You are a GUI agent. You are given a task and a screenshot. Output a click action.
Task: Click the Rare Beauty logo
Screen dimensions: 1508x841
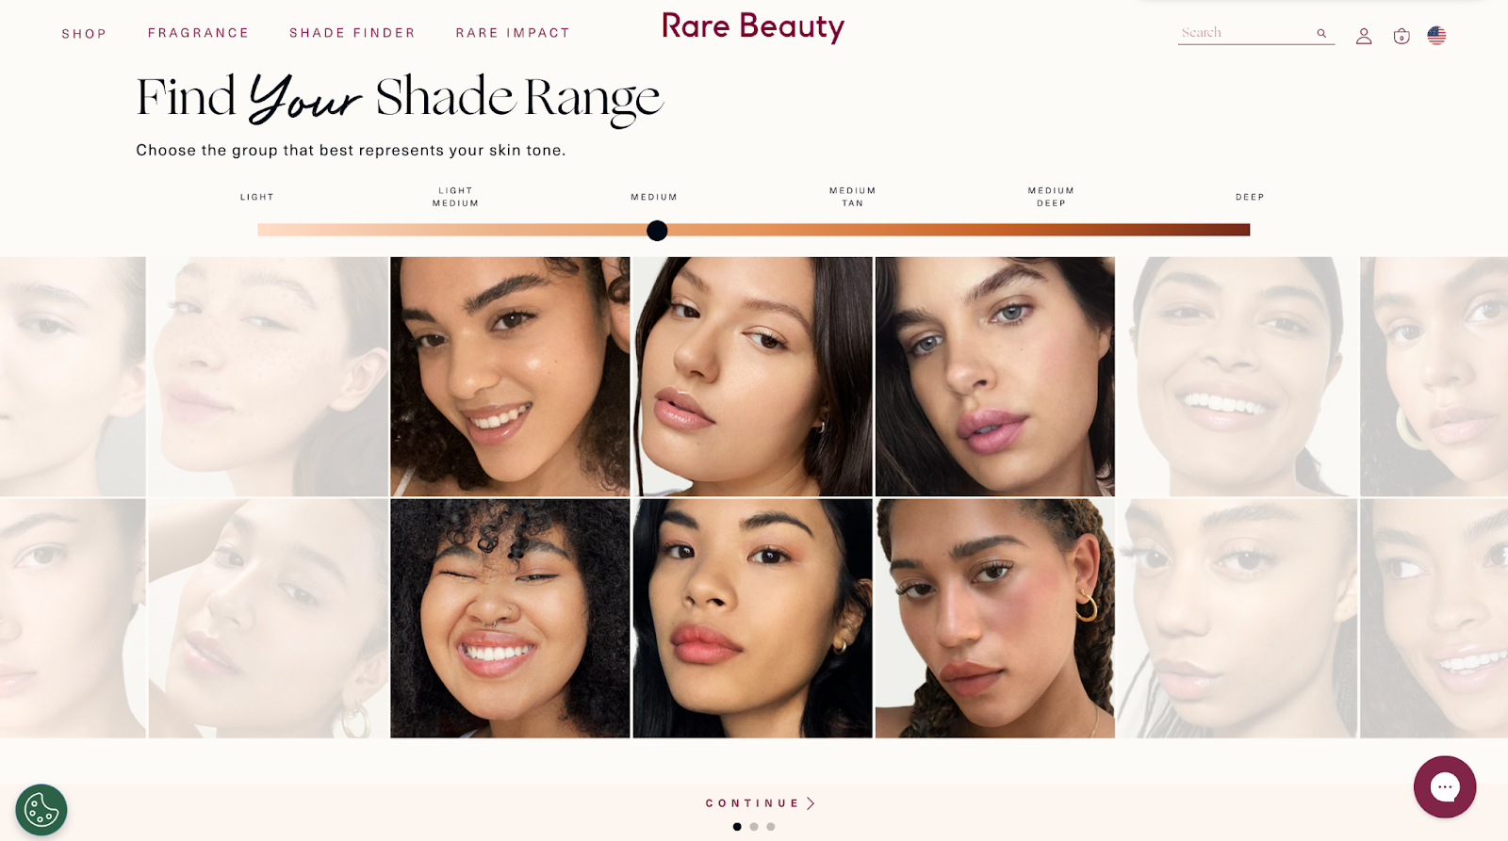pos(752,26)
